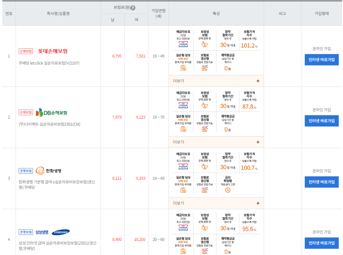The image size is (343, 255).
Task: Expand 더보기 details for Hanwha row
Action: (216, 203)
